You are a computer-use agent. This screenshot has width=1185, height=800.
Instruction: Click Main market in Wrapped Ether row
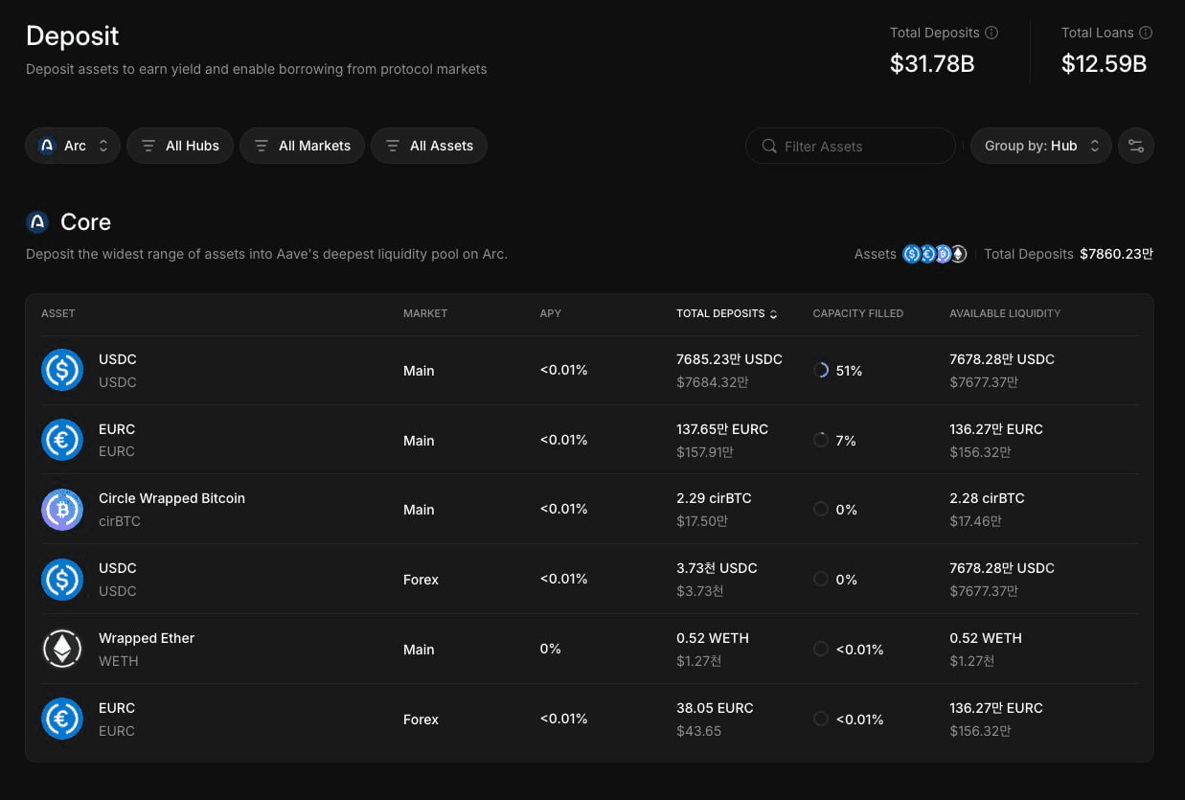[x=419, y=649]
